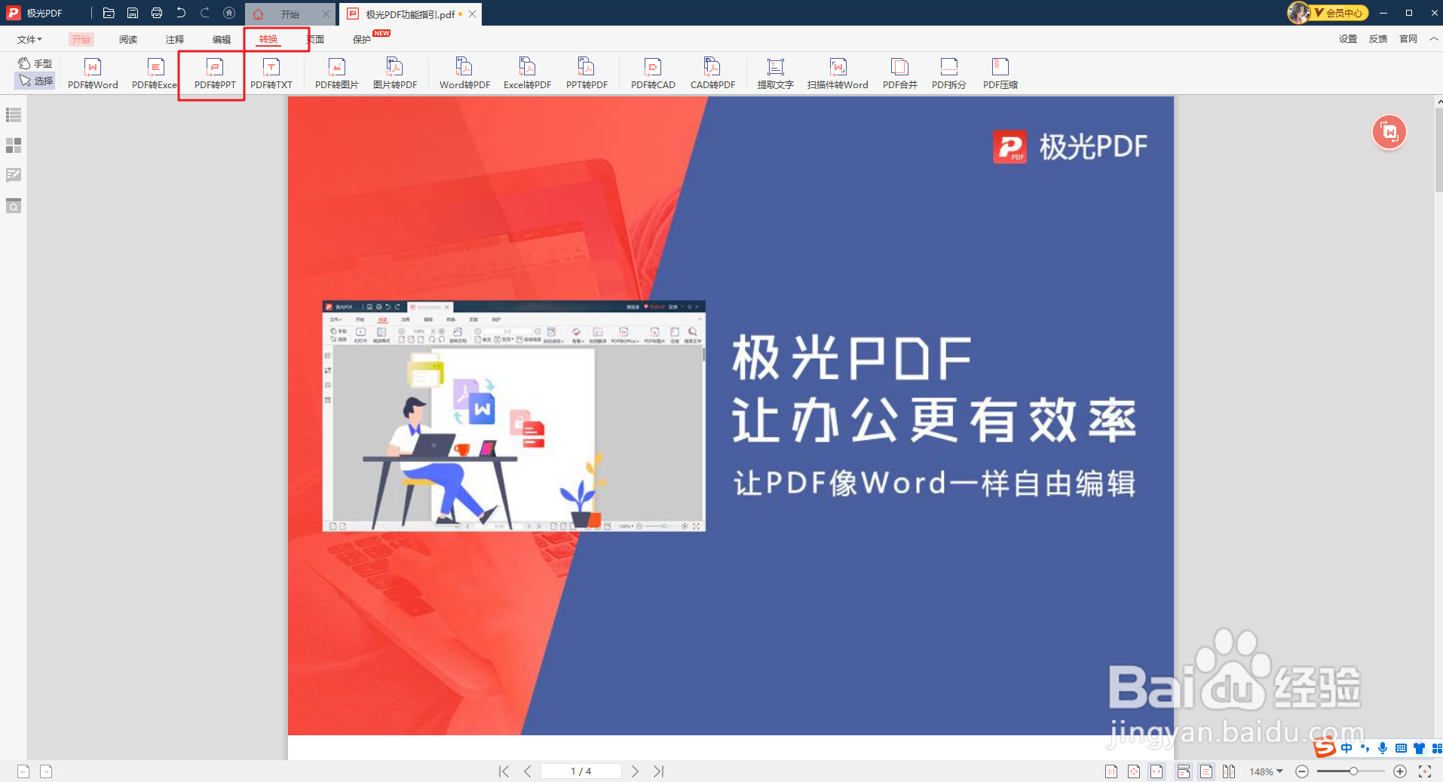The image size is (1443, 782).
Task: Select the PDF拆分 split tool
Action: point(948,74)
